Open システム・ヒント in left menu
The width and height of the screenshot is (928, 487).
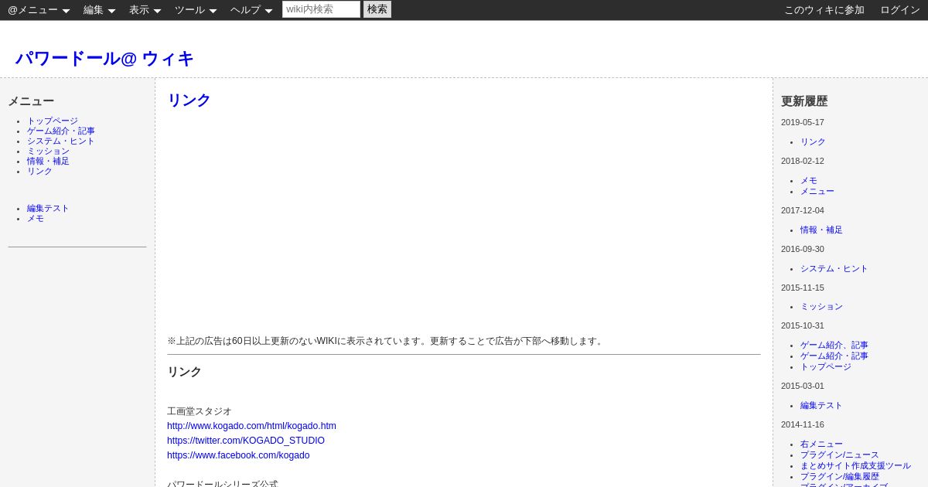61,141
